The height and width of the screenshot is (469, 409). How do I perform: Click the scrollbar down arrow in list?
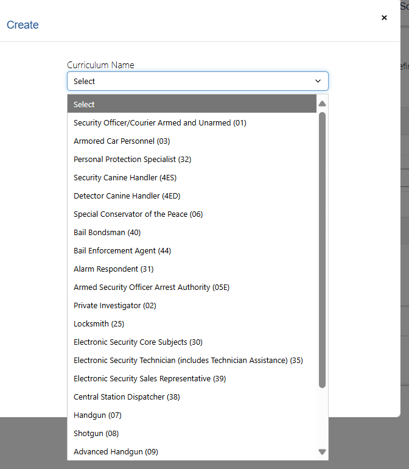coord(322,452)
